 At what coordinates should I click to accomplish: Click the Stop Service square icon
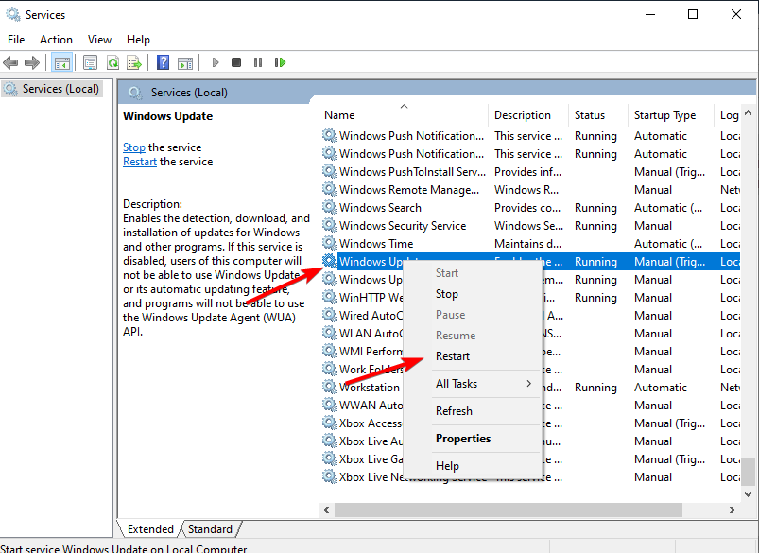click(x=236, y=62)
